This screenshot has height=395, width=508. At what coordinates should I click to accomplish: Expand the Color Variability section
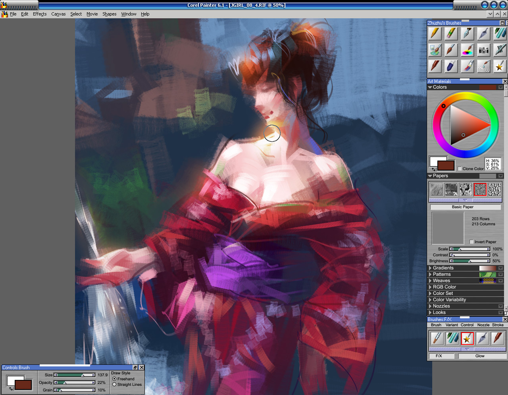430,300
